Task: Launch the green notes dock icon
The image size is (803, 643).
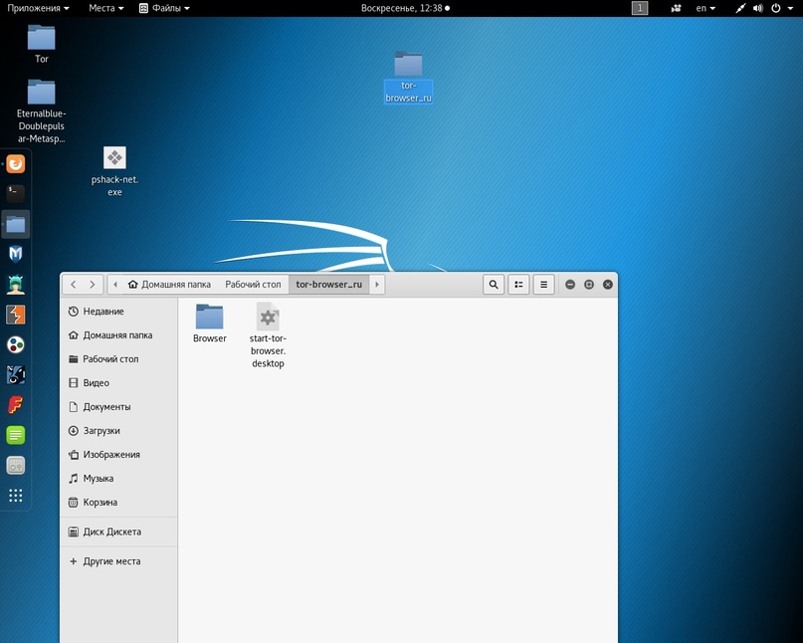Action: click(16, 435)
